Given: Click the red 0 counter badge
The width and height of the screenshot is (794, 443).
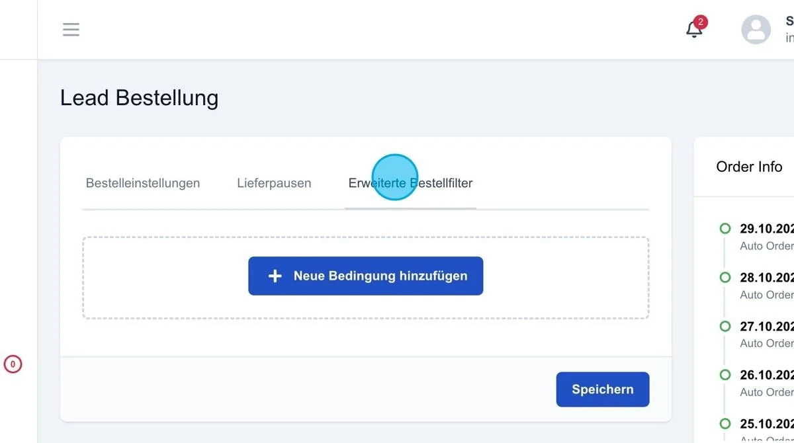Looking at the screenshot, I should click(x=13, y=364).
